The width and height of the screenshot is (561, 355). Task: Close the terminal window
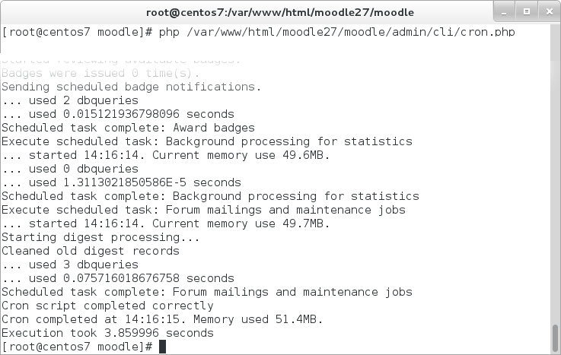(550, 12)
